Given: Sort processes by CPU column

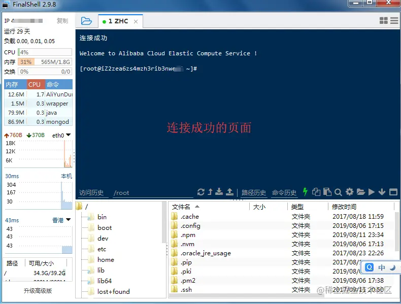Looking at the screenshot, I should pyautogui.click(x=36, y=84).
